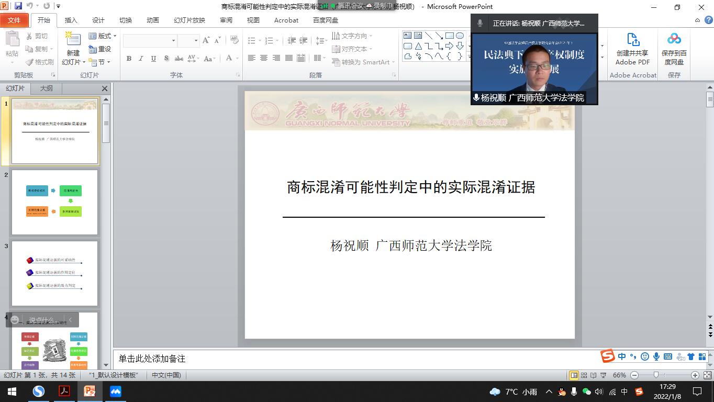Click the zoom slider handle
The width and height of the screenshot is (714, 402).
click(x=656, y=375)
